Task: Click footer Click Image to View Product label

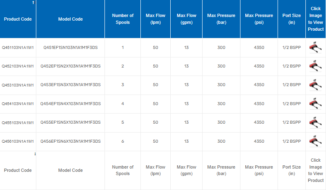Action: click(x=316, y=170)
